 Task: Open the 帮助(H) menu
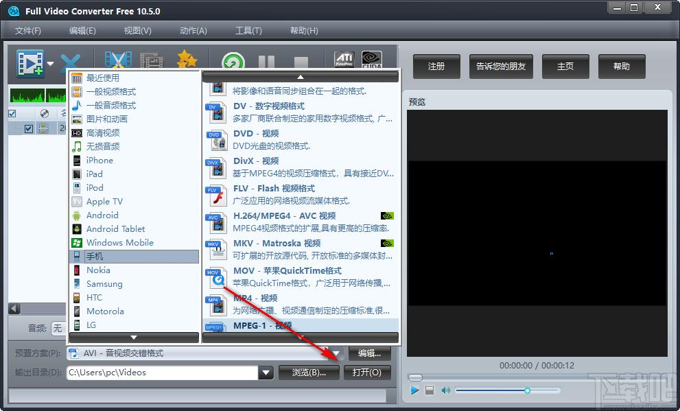304,31
